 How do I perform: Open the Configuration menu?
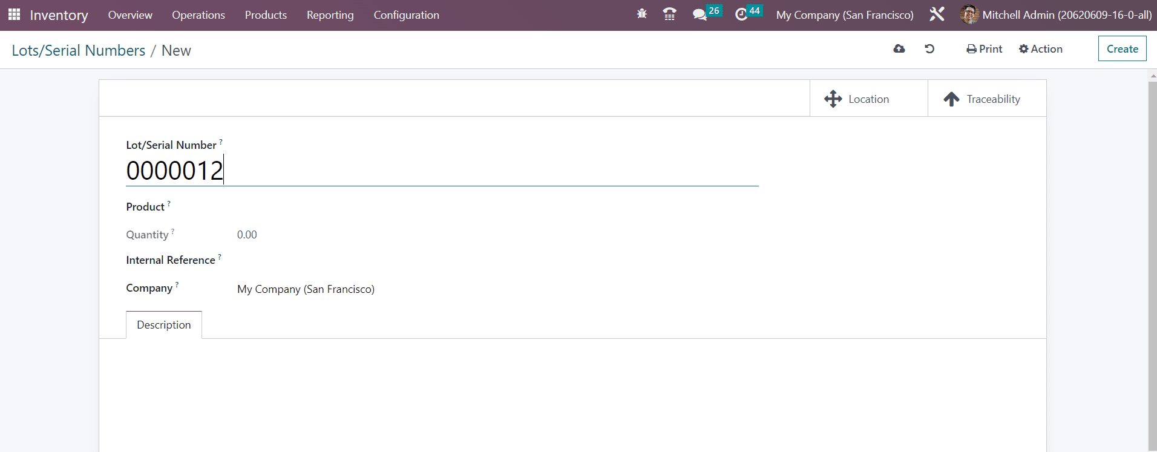[406, 15]
